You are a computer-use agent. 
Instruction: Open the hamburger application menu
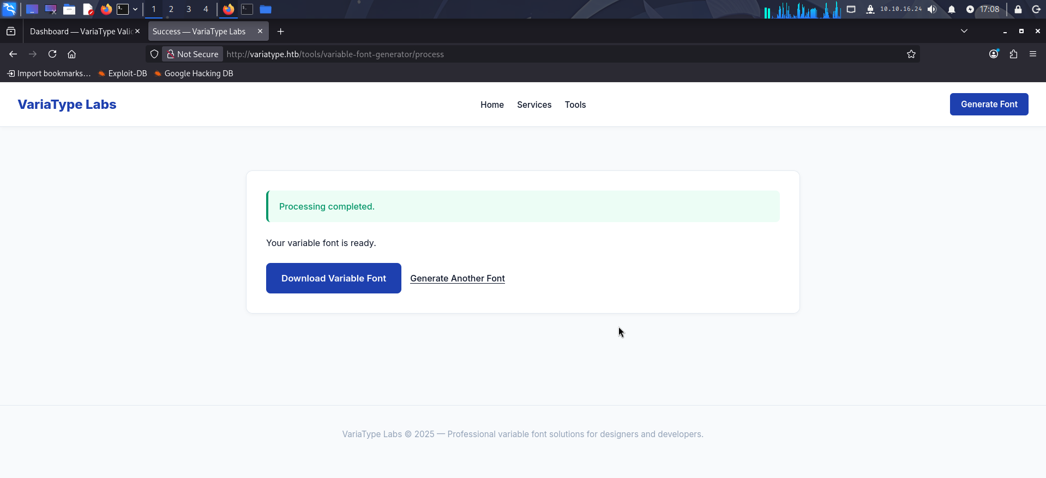(1033, 54)
